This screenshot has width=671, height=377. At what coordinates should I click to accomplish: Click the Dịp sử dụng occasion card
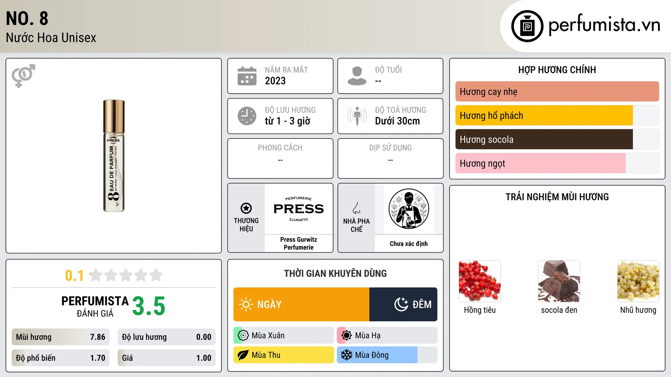390,158
